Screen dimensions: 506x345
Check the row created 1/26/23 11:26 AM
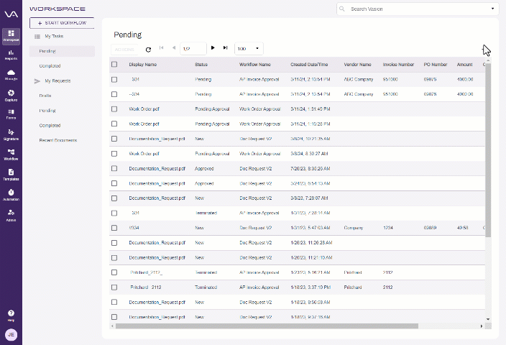(x=114, y=243)
